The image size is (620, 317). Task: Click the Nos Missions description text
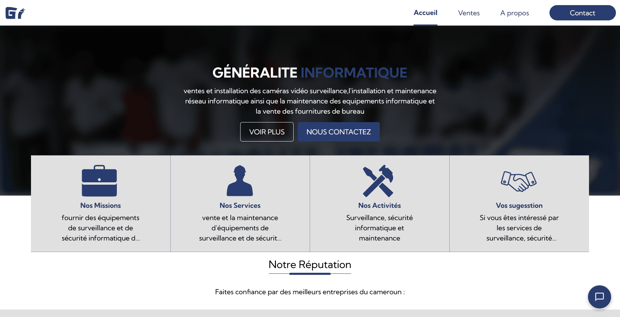point(100,228)
